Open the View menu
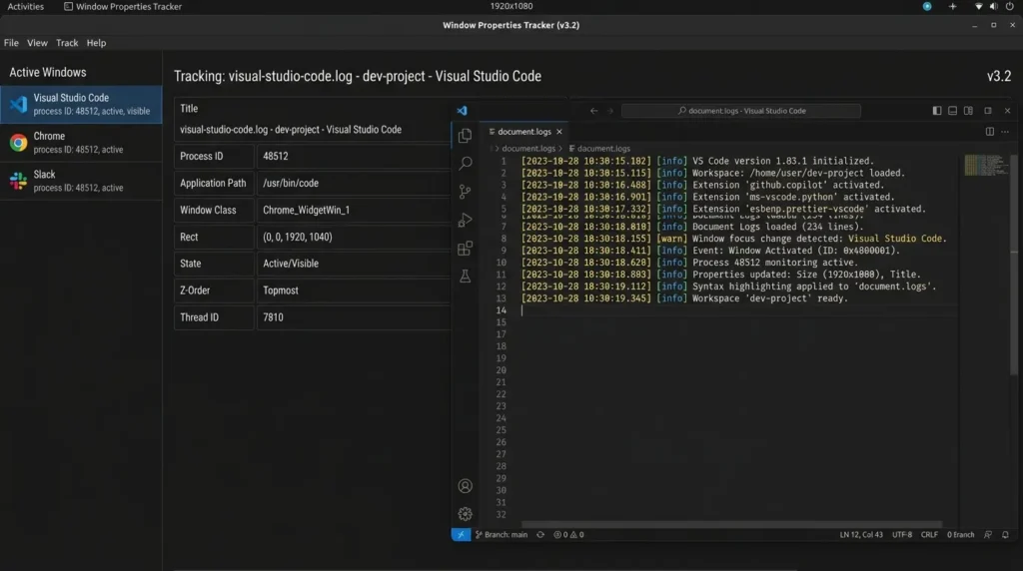Image resolution: width=1023 pixels, height=571 pixels. pyautogui.click(x=37, y=42)
